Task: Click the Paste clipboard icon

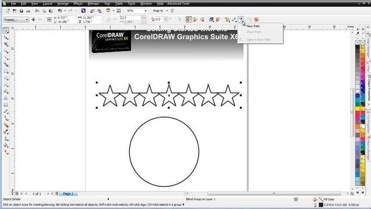Action: [x=50, y=11]
